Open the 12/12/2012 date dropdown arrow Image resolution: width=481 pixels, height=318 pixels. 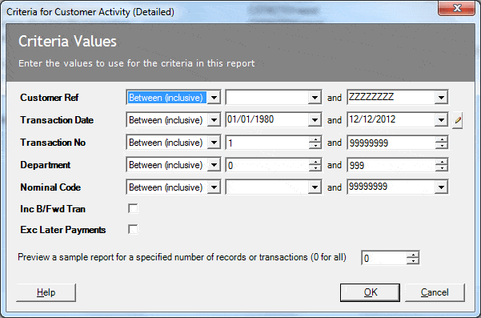click(x=441, y=120)
